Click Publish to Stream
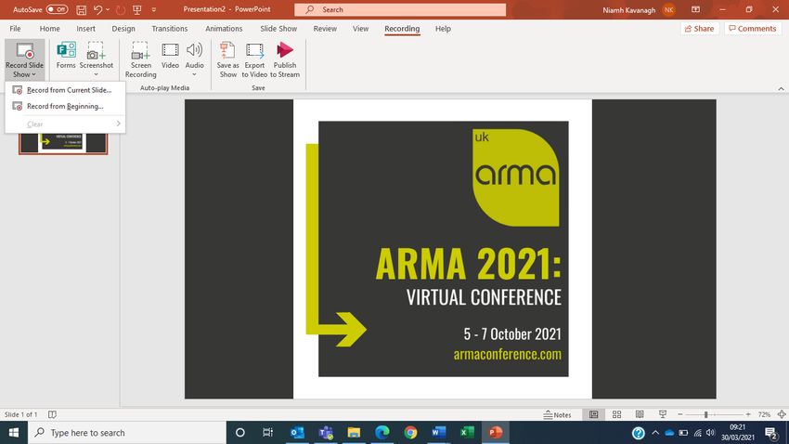The width and height of the screenshot is (789, 444). tap(285, 59)
